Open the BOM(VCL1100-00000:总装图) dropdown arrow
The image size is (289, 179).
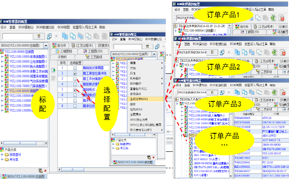(x=46, y=45)
